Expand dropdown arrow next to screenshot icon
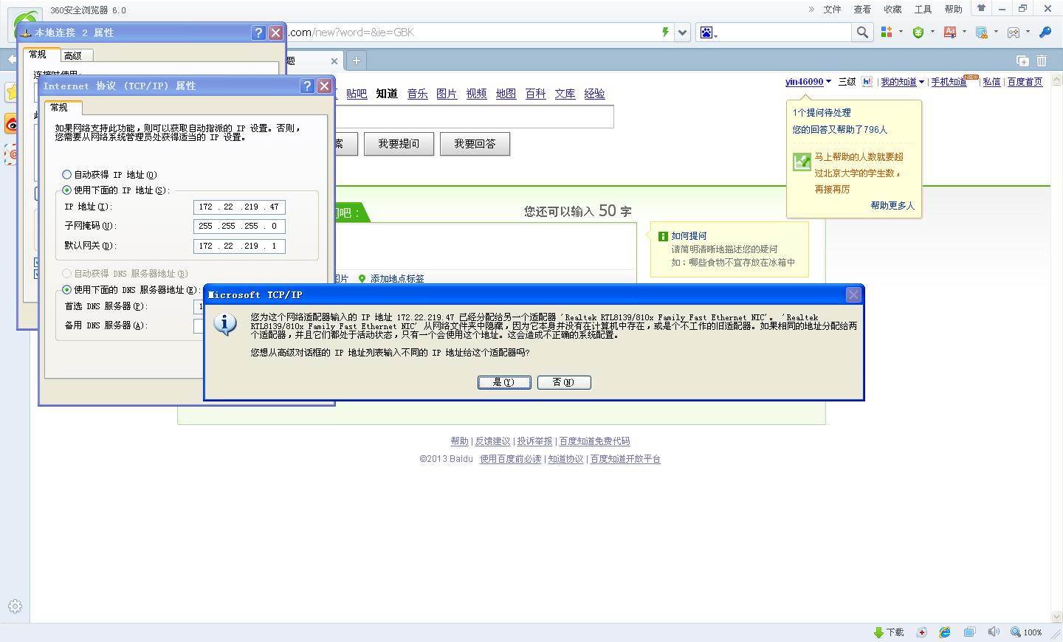1063x642 pixels. click(x=996, y=32)
